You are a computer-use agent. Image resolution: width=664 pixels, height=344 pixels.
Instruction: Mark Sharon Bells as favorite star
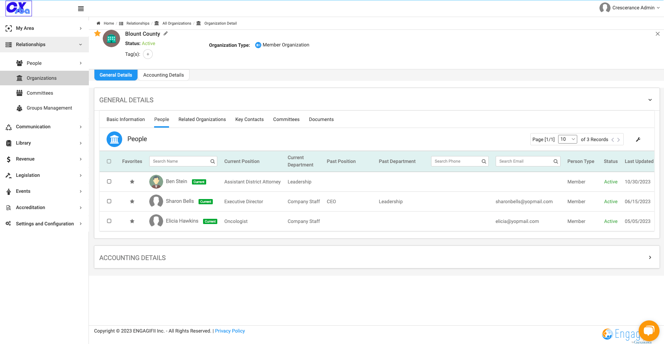132,201
